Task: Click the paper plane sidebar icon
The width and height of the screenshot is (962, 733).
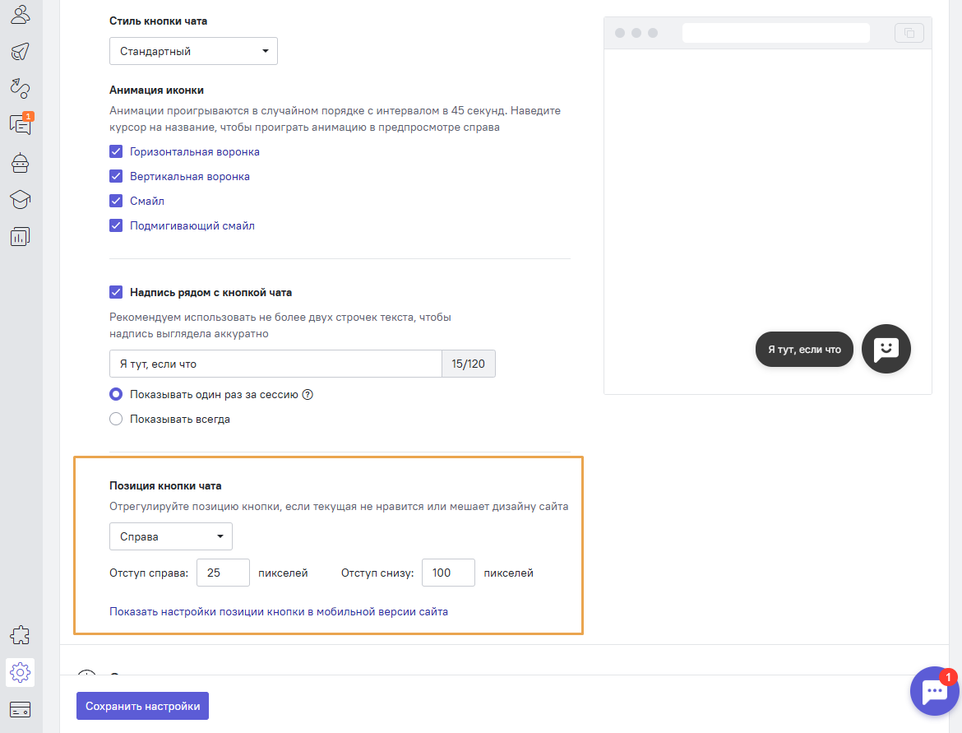Action: point(21,51)
